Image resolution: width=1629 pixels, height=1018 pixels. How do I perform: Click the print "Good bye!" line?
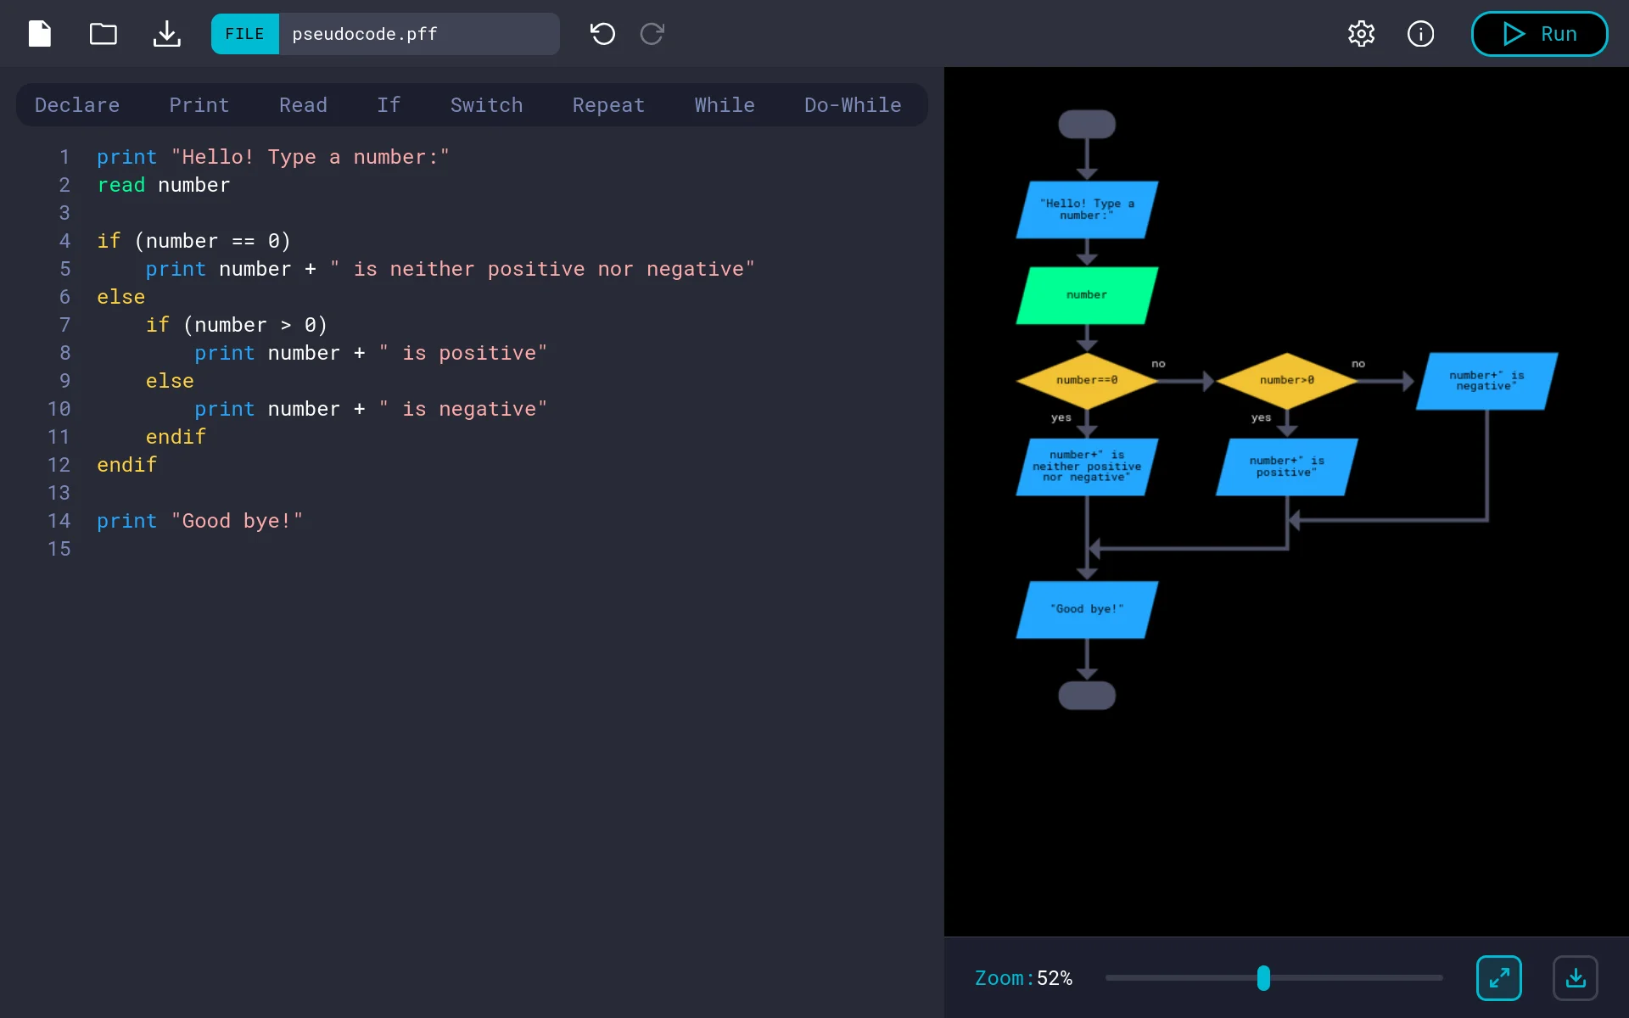200,521
